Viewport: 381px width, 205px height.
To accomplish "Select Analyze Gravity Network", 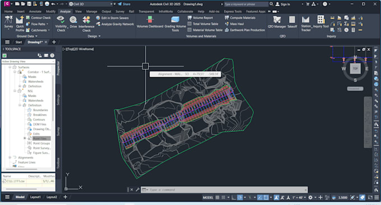I will pyautogui.click(x=115, y=24).
